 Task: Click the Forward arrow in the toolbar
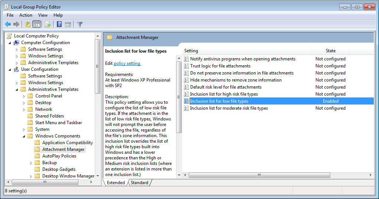tap(16, 24)
